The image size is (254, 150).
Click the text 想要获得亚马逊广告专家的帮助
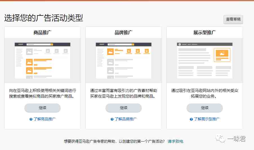pyautogui.click(x=90, y=142)
